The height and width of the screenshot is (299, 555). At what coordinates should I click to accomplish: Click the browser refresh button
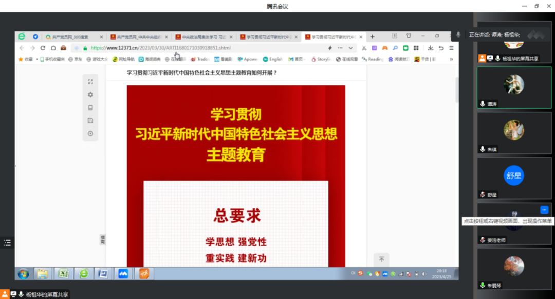[43, 48]
